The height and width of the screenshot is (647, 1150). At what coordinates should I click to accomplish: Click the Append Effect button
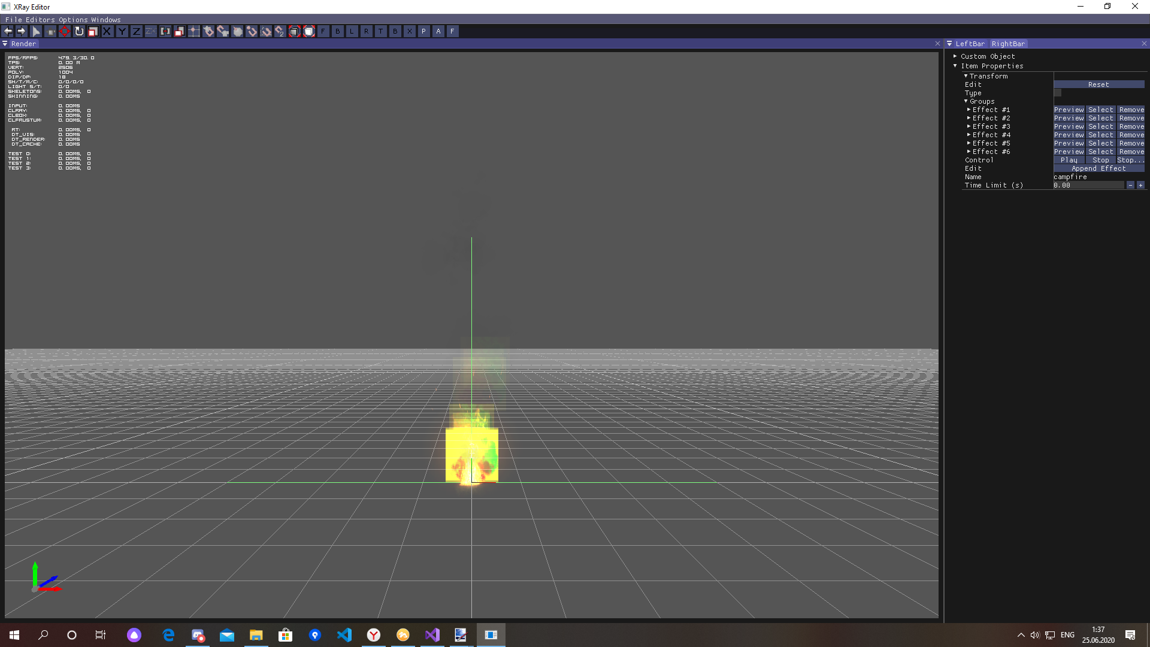[1098, 168]
